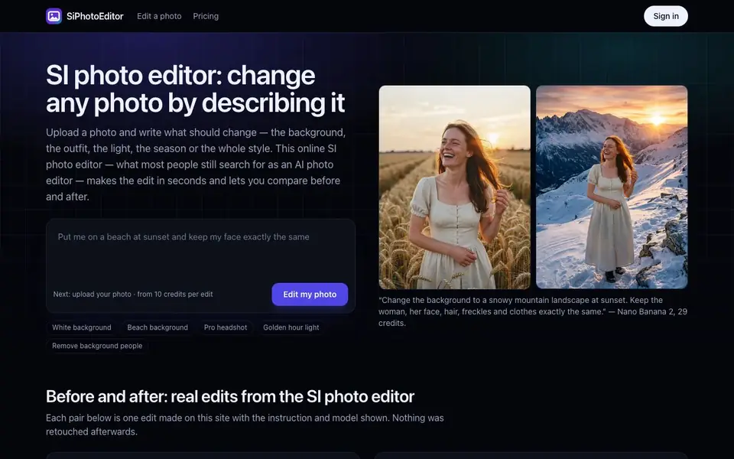Select the Golden hour light chip

[x=291, y=327]
